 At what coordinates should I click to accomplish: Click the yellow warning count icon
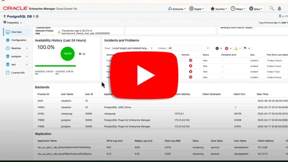(x=236, y=48)
